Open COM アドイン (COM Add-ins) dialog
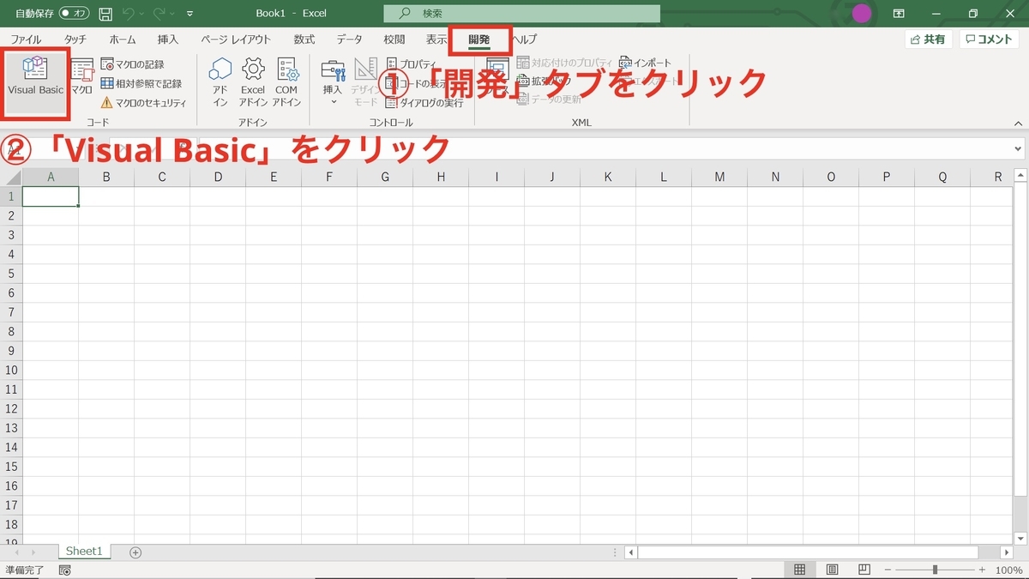 pyautogui.click(x=286, y=81)
